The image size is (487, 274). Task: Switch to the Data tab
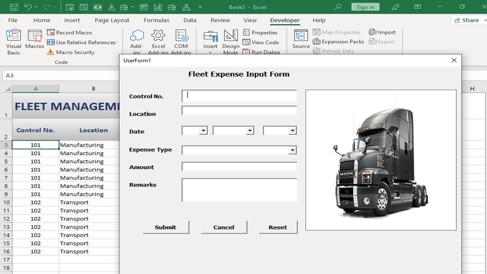tap(190, 20)
